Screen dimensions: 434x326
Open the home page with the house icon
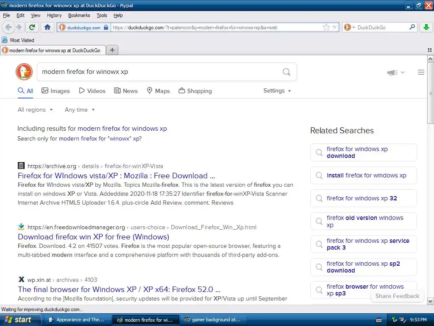pyautogui.click(x=47, y=27)
